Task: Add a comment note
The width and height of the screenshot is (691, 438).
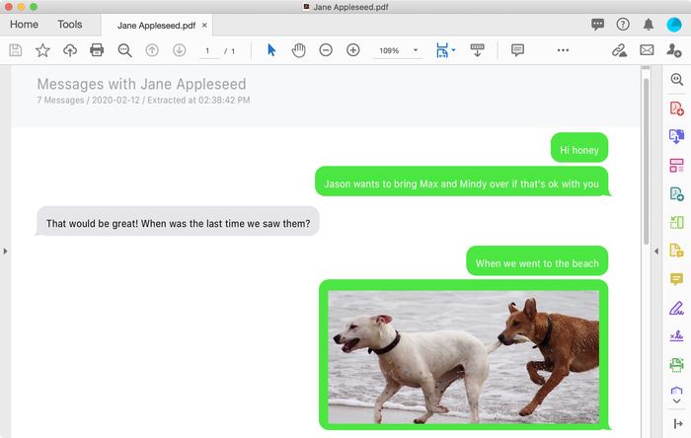Action: 517,50
